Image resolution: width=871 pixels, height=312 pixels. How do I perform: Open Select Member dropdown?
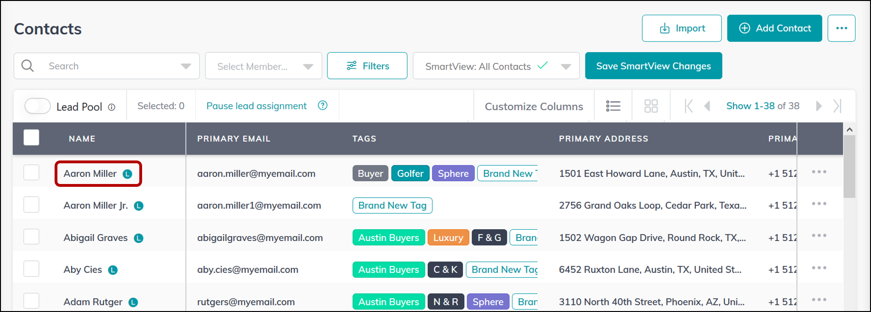264,66
